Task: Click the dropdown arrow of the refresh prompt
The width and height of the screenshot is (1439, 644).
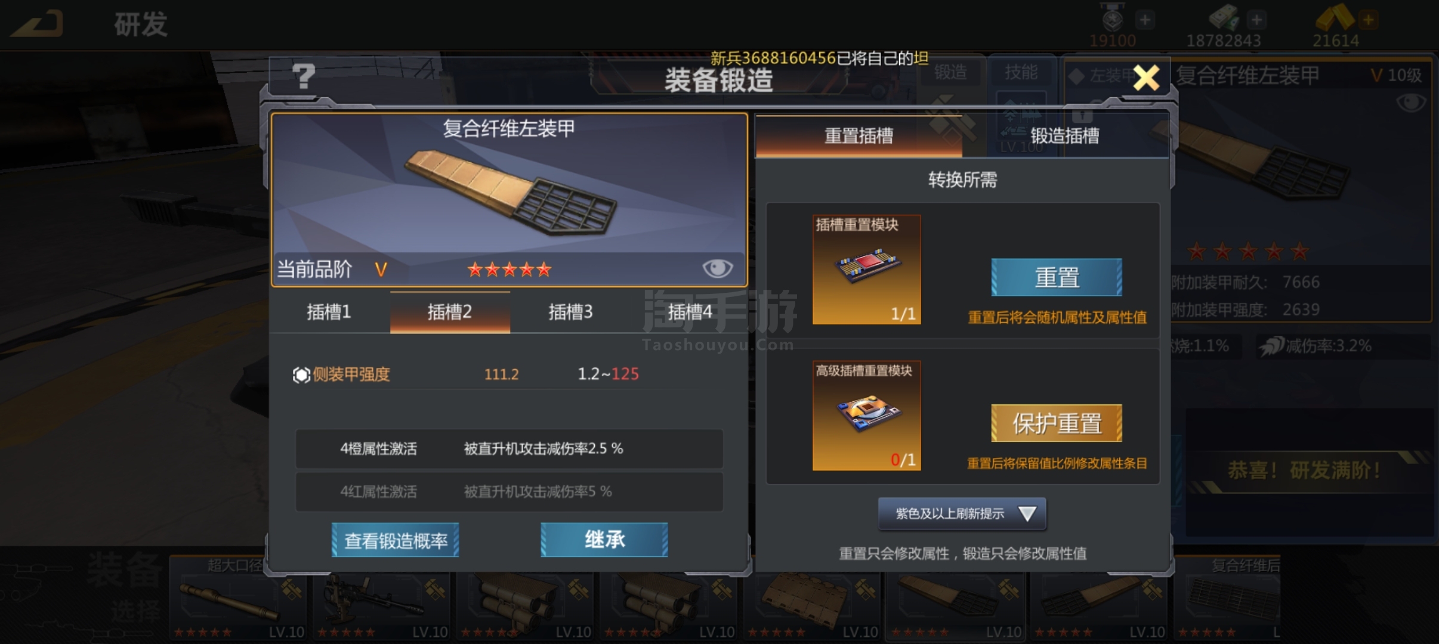Action: point(1027,513)
